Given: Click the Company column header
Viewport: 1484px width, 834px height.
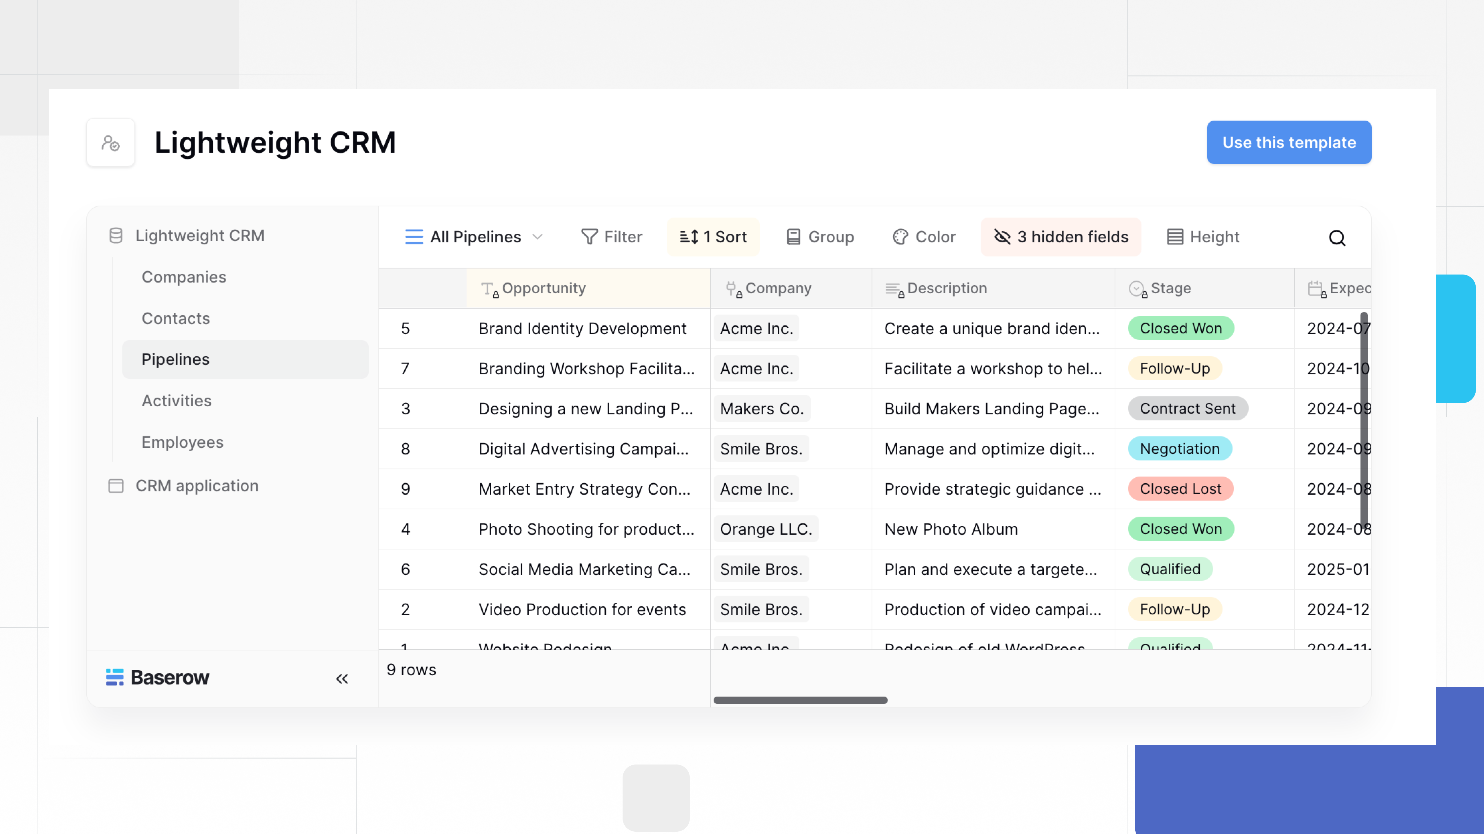Looking at the screenshot, I should click(791, 288).
